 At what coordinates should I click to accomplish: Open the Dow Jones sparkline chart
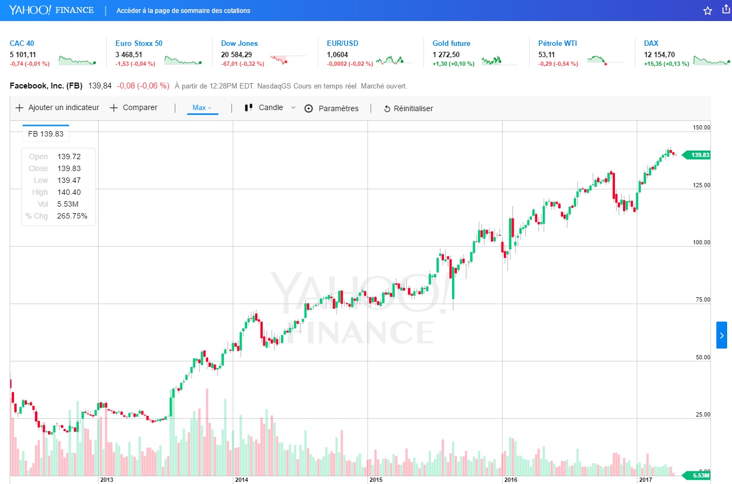click(x=288, y=59)
